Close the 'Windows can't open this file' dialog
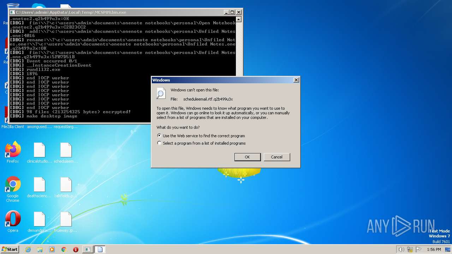 click(x=296, y=80)
